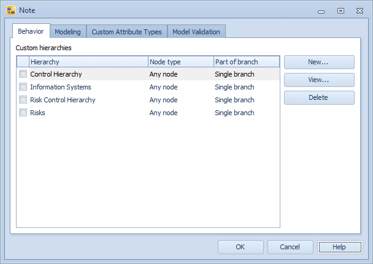Close the Note dialog window
The height and width of the screenshot is (264, 373).
(x=360, y=10)
